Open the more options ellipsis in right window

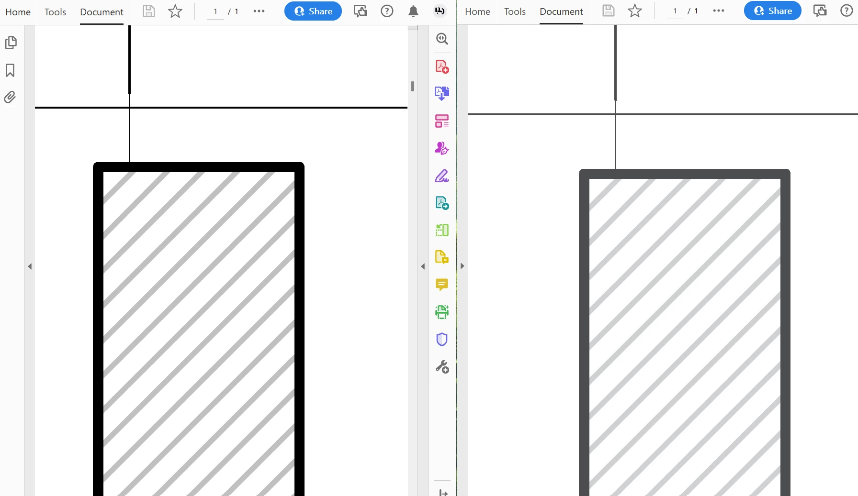point(719,11)
